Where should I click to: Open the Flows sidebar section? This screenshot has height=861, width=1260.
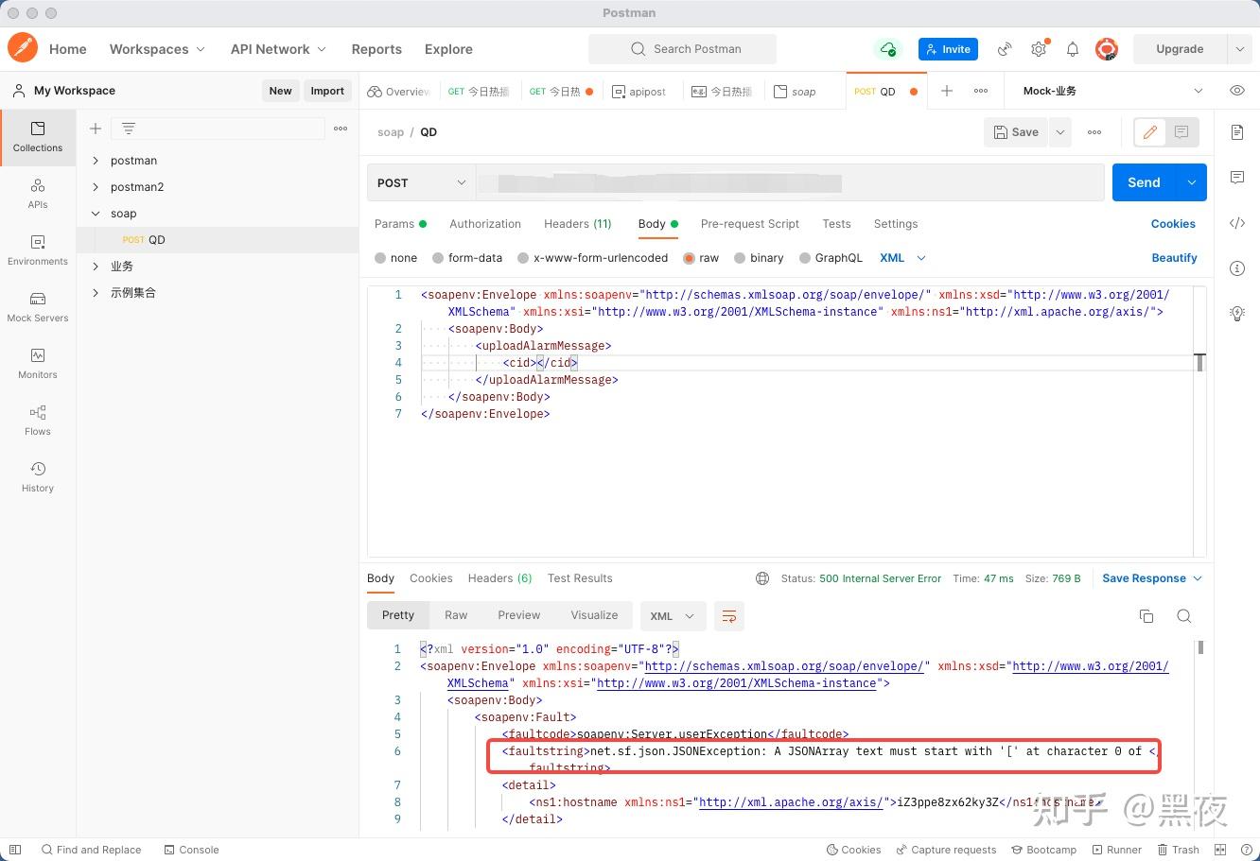(x=38, y=421)
